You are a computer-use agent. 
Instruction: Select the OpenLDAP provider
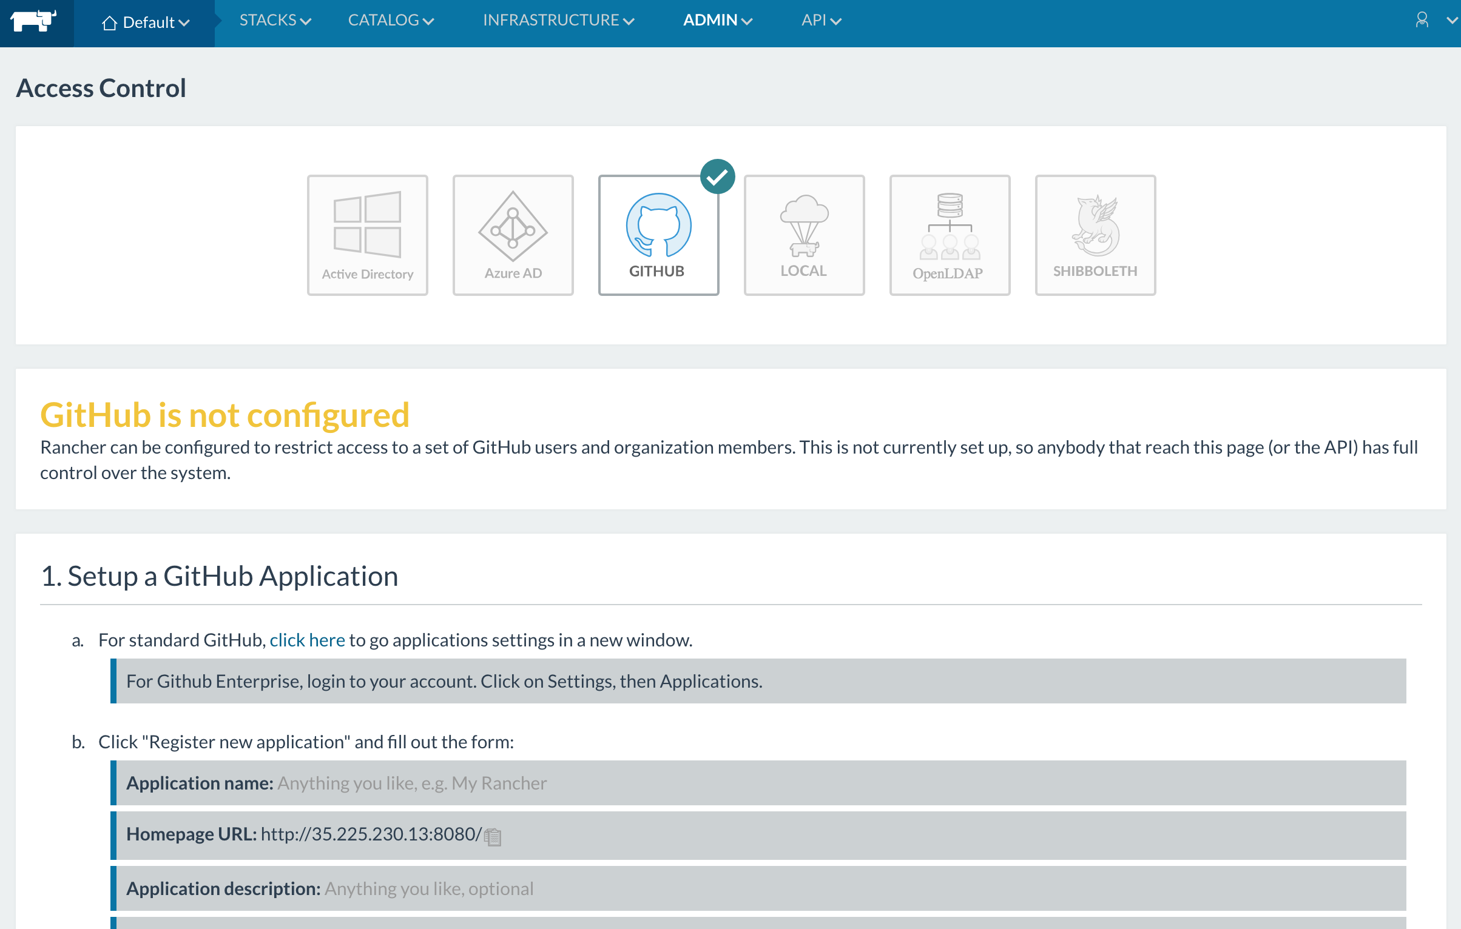[x=950, y=235]
